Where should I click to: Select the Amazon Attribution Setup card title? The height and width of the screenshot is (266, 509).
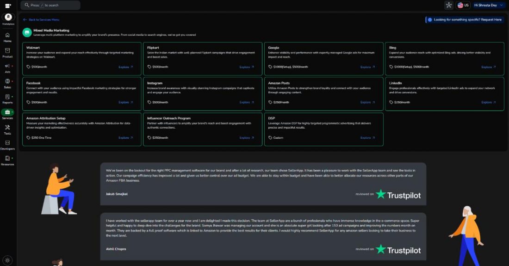pos(46,118)
